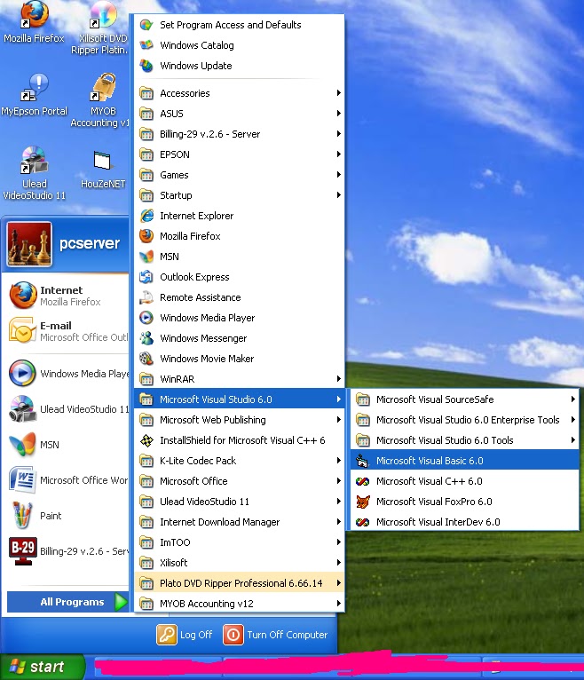Expand Billing-29 v.2.6 - Server folder in All Programs
584x680 pixels.
(240, 134)
